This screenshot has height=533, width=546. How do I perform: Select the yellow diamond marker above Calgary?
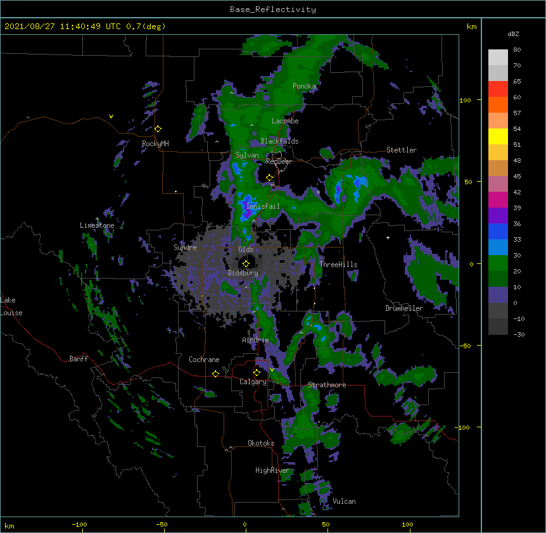click(257, 373)
